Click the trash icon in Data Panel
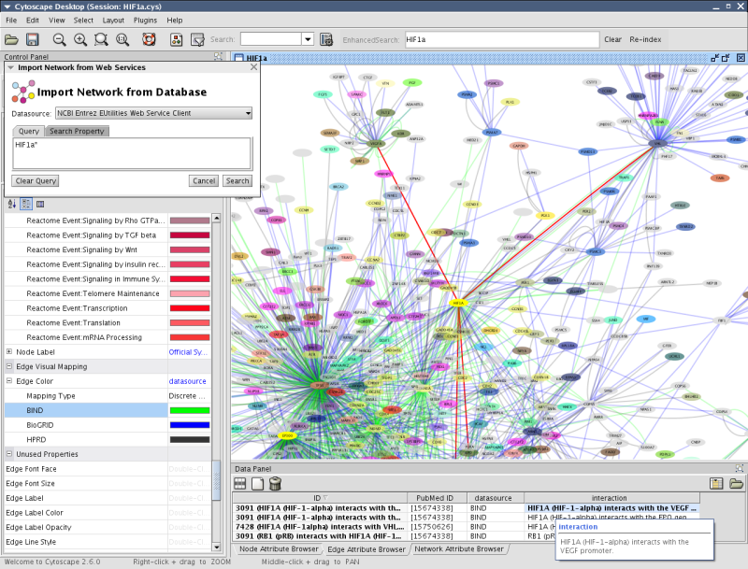 tap(275, 483)
